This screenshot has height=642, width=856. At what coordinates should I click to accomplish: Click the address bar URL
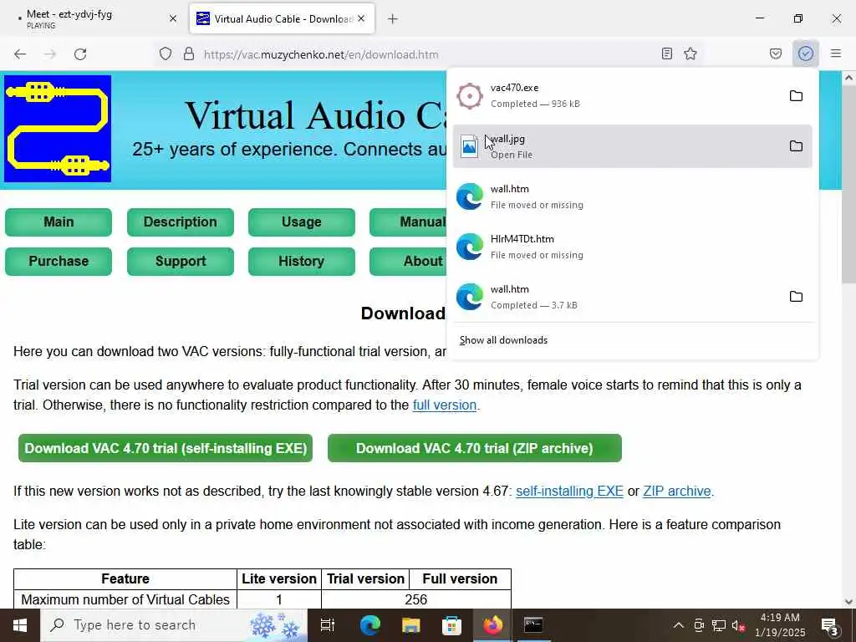pos(321,54)
